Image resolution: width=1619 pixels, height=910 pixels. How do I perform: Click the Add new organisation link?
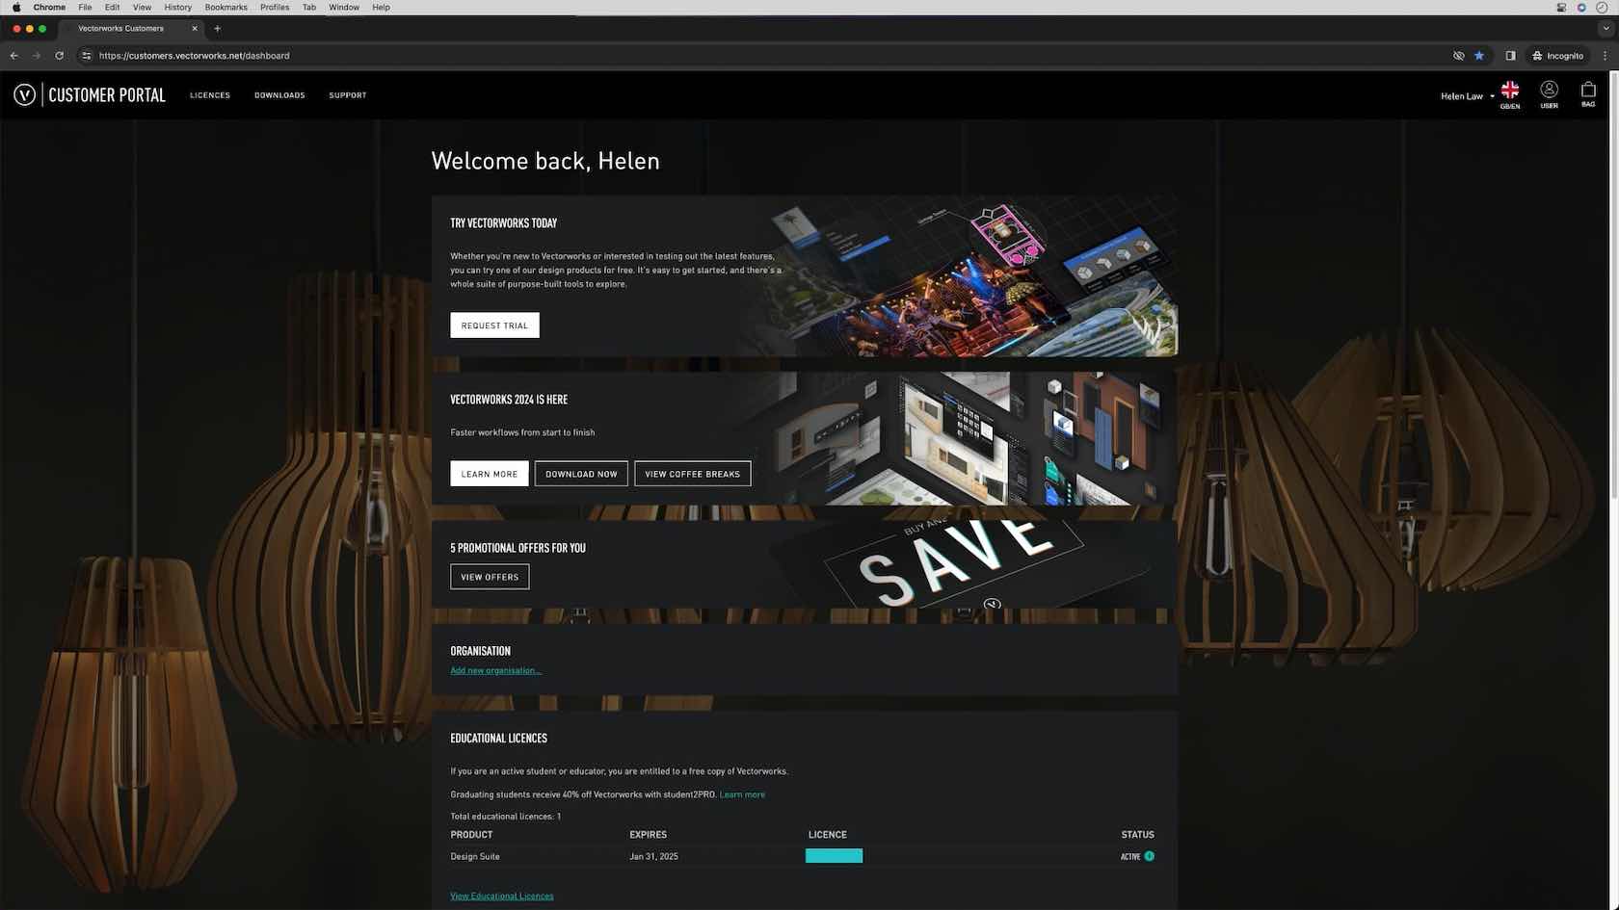pyautogui.click(x=495, y=670)
